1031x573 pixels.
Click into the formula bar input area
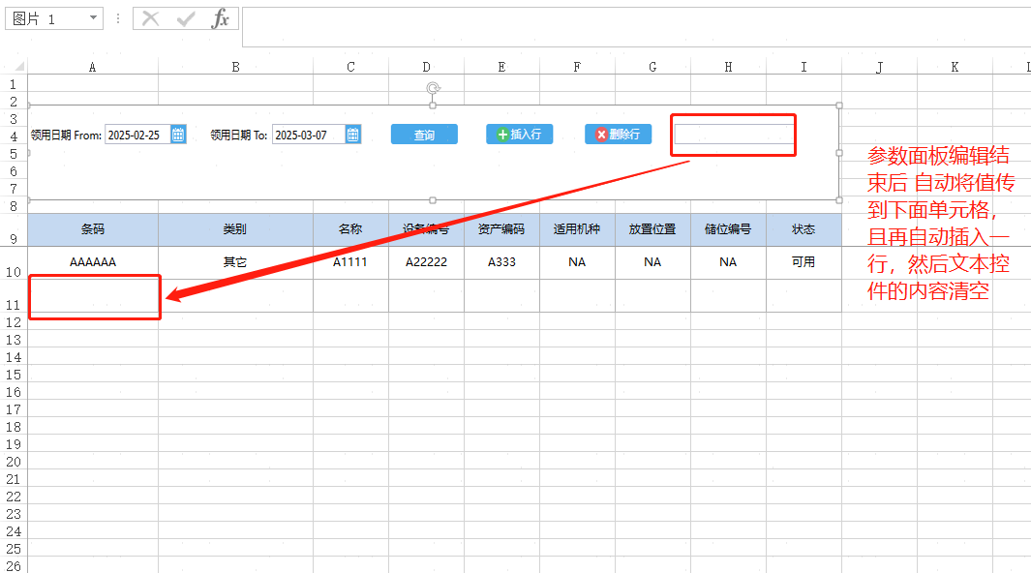(x=636, y=27)
